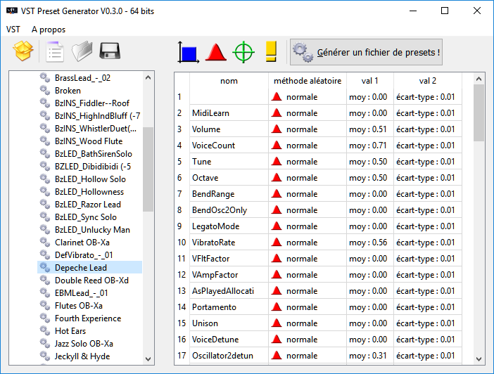Image resolution: width=494 pixels, height=374 pixels.
Task: Select the Jeckyll & Hyde preset
Action: pos(82,356)
